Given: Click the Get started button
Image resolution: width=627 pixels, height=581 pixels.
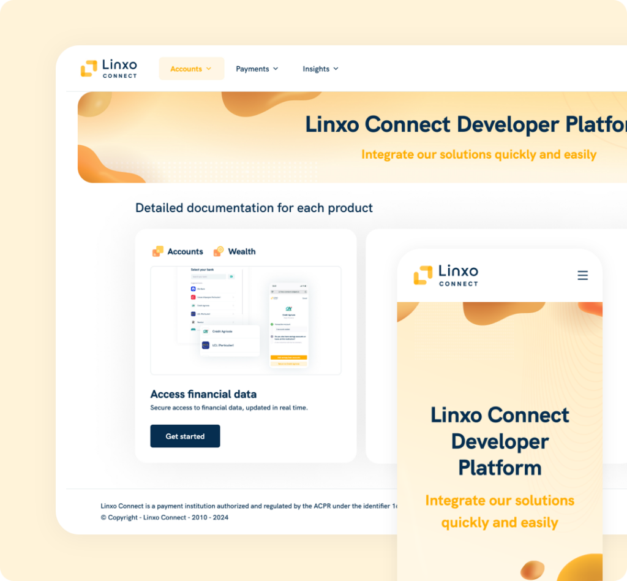Looking at the screenshot, I should [x=185, y=436].
